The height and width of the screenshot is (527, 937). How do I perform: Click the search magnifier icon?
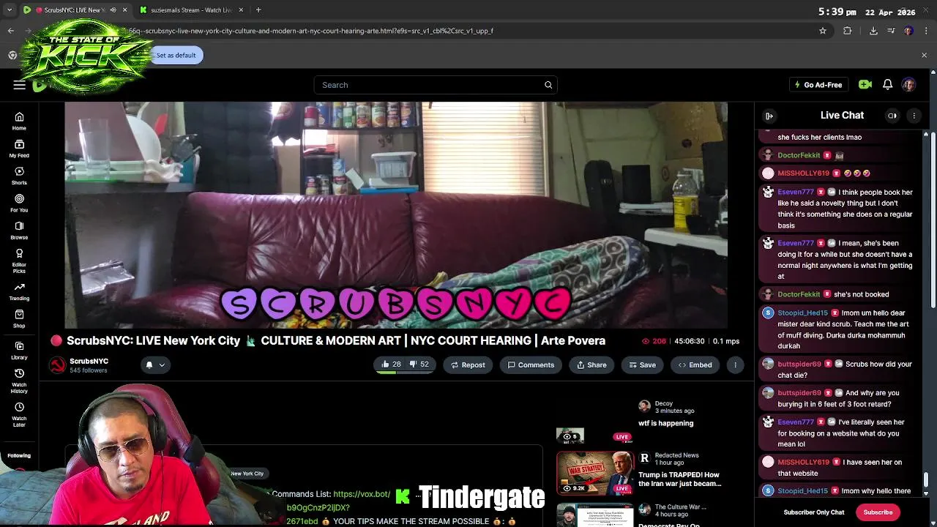(x=548, y=85)
